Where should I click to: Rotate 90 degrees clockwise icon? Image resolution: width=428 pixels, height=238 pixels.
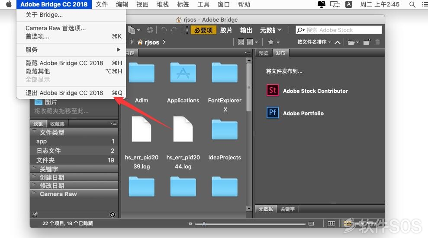(x=174, y=30)
